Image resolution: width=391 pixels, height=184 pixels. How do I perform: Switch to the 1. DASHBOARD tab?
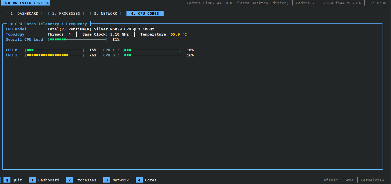[24, 14]
